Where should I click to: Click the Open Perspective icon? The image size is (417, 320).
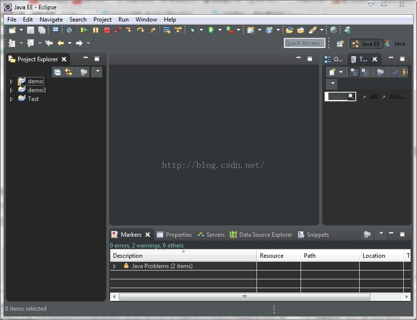(340, 44)
